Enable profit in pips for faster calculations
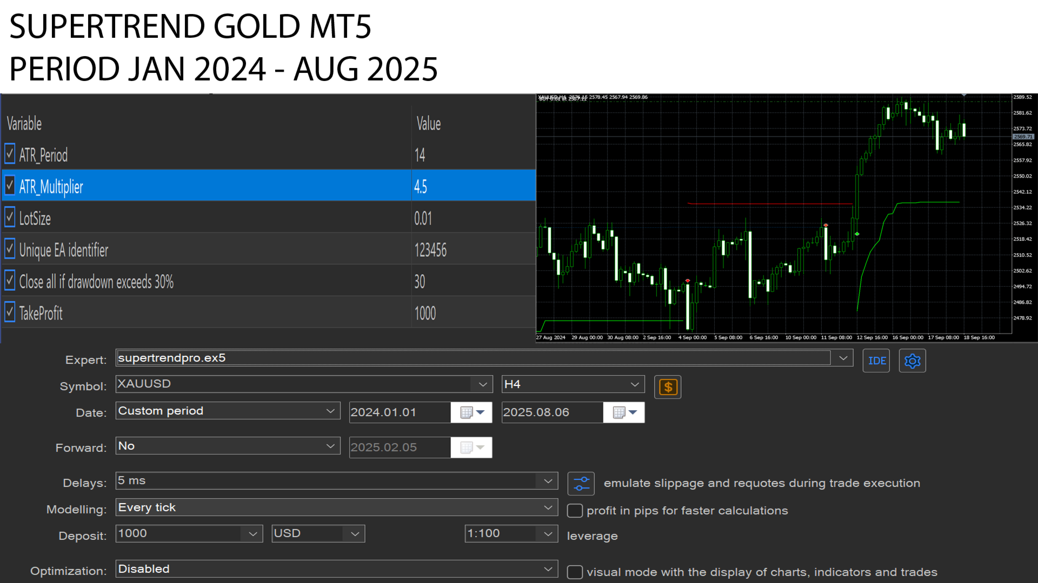Screen dimensions: 1038x583 pos(575,511)
